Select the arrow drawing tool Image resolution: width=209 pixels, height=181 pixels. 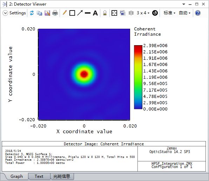(x=80, y=13)
